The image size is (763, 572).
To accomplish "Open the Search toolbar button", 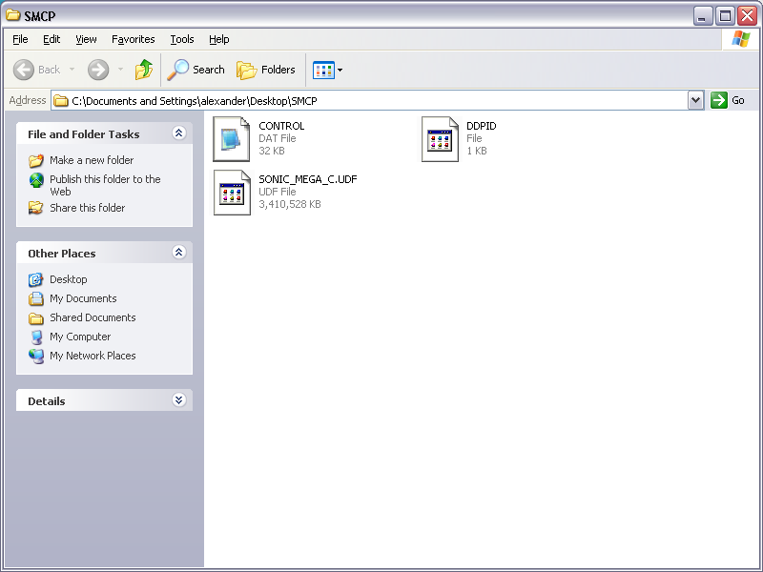I will coord(196,70).
